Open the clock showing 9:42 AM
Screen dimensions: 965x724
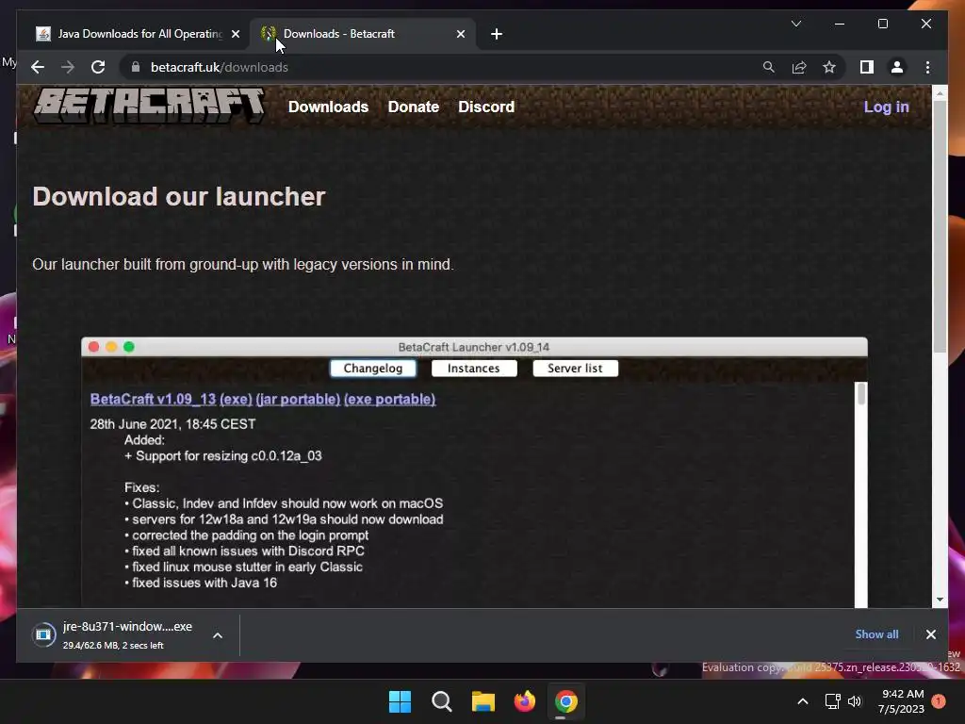[902, 701]
